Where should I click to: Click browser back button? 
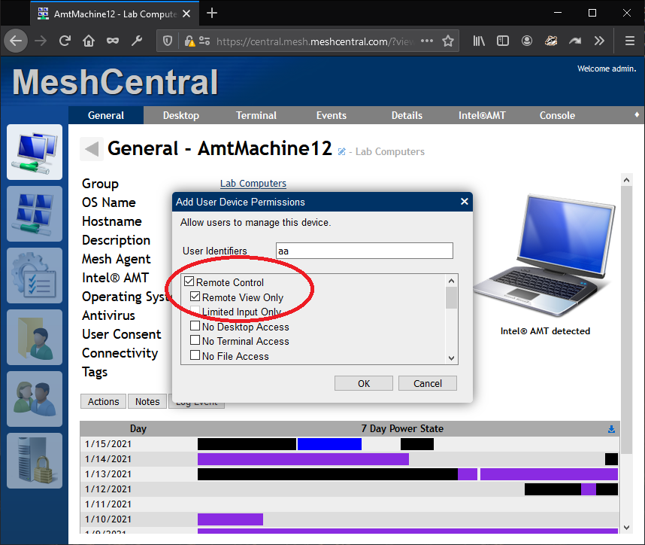tap(16, 41)
